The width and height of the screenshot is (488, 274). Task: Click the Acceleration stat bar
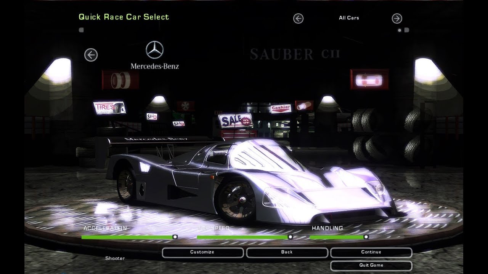point(129,237)
